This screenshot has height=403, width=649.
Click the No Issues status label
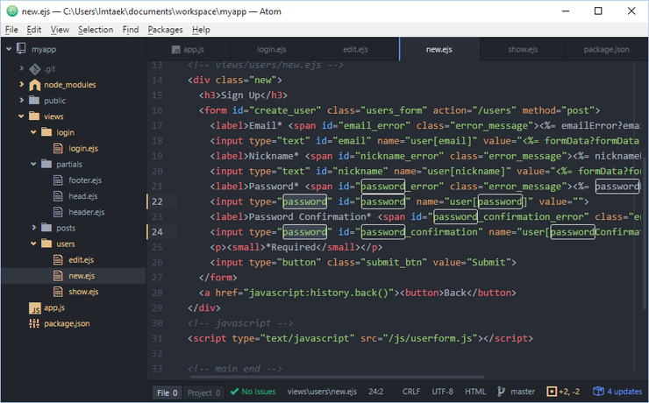click(259, 392)
